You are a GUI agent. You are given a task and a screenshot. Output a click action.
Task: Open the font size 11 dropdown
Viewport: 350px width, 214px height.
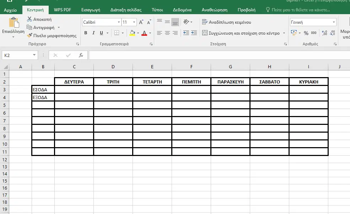[x=134, y=22]
